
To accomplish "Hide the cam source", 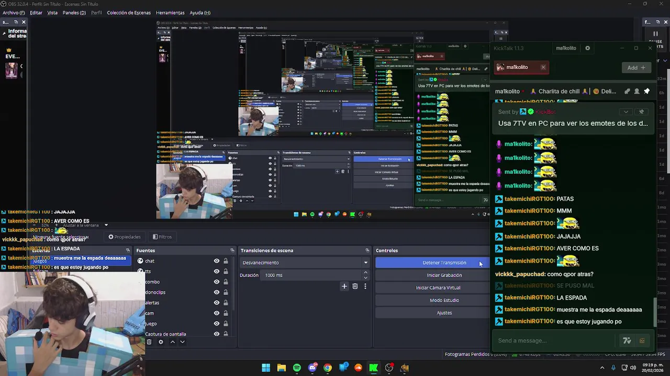I will point(216,313).
